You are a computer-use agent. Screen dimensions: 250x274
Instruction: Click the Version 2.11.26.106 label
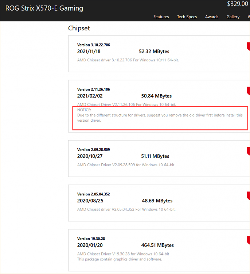tap(94, 90)
